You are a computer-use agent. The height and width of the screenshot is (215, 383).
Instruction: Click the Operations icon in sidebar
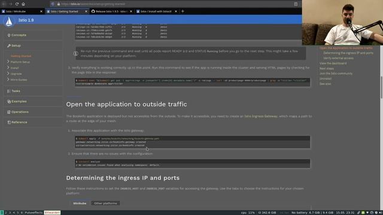(9, 112)
